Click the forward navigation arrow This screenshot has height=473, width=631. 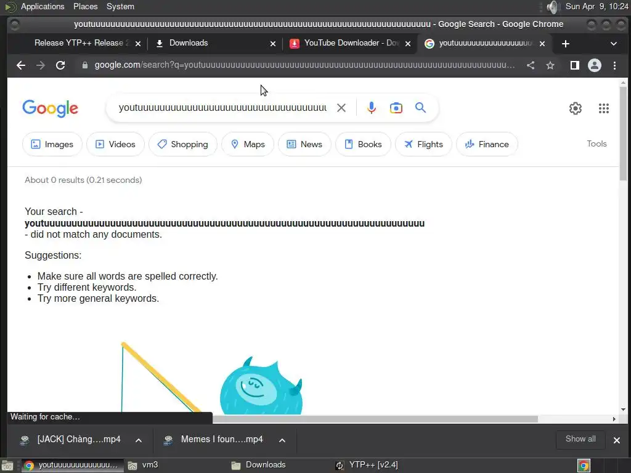(x=41, y=65)
